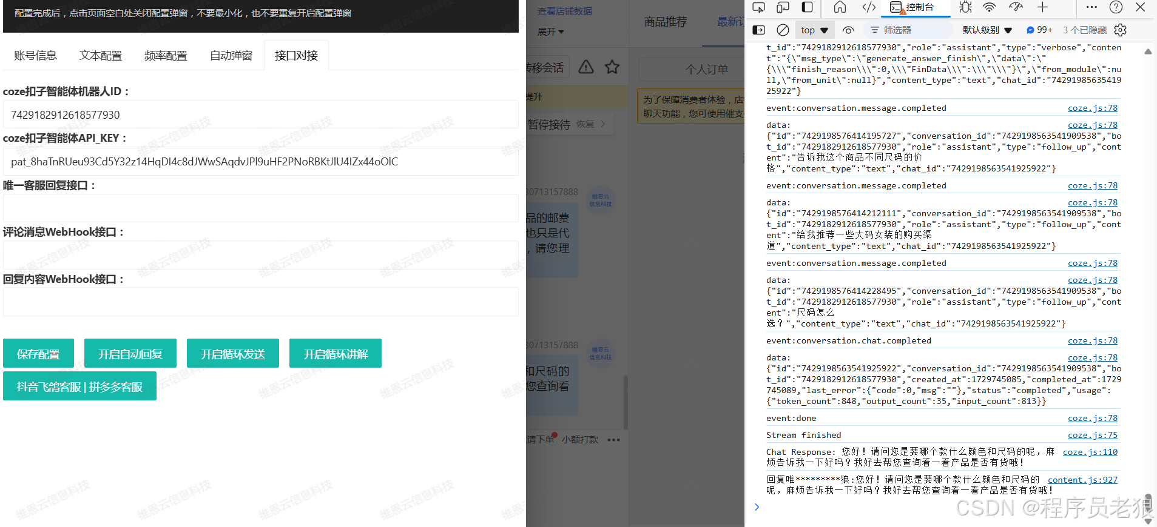The image size is (1157, 527).
Task: Expand the console prompt chevron
Action: pyautogui.click(x=757, y=507)
